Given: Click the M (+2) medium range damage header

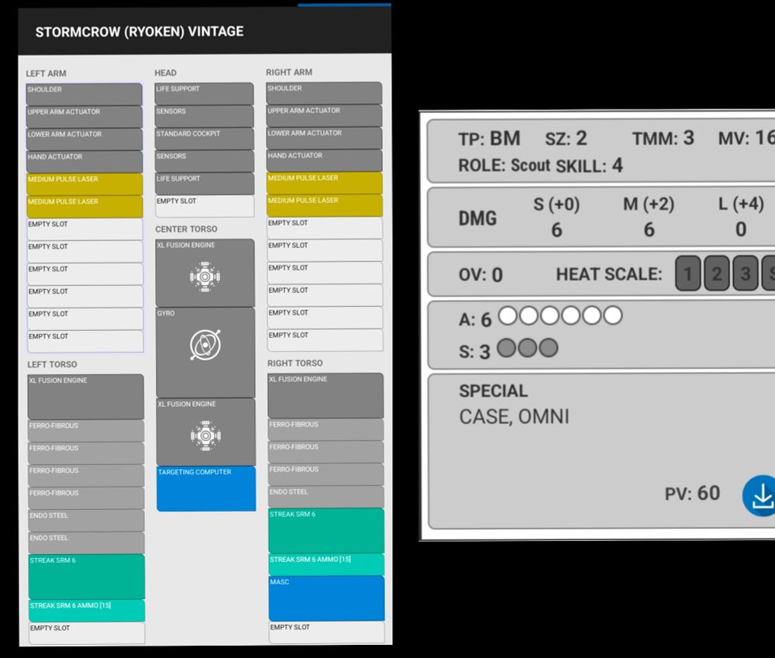Looking at the screenshot, I should pos(649,204).
